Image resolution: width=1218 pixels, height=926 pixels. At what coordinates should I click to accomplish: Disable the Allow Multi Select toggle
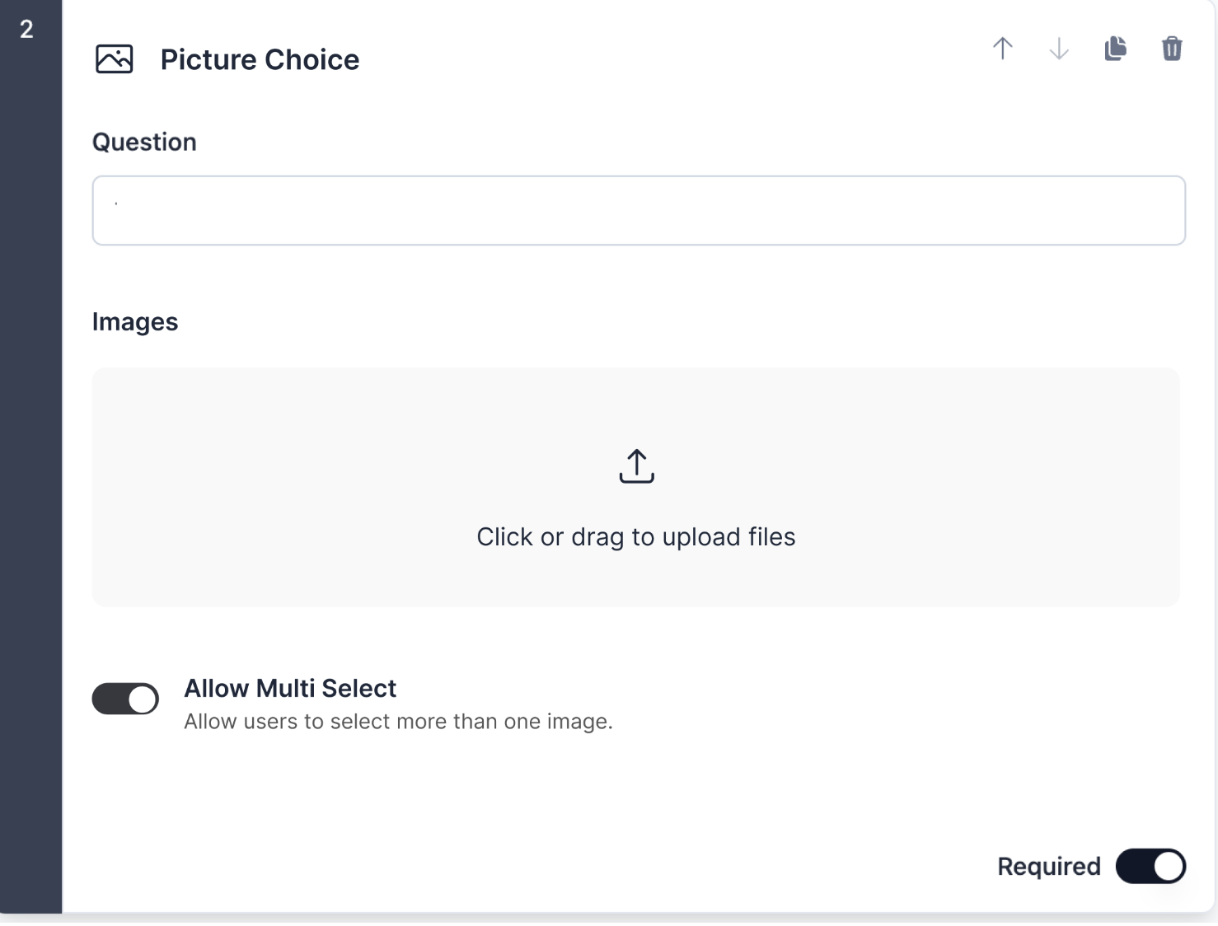[x=125, y=699]
